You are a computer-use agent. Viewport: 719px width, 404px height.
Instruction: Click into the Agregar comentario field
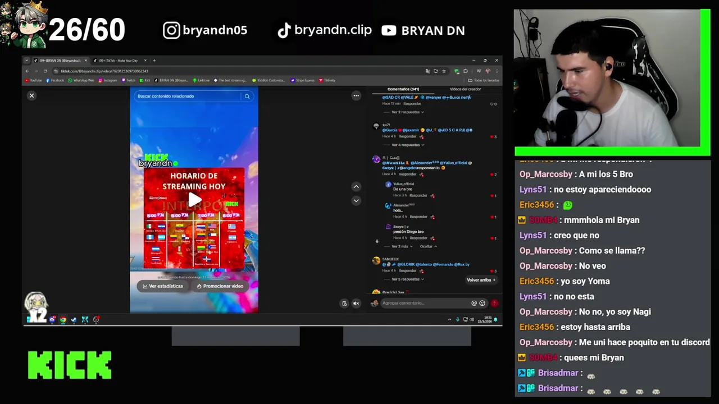[425, 303]
